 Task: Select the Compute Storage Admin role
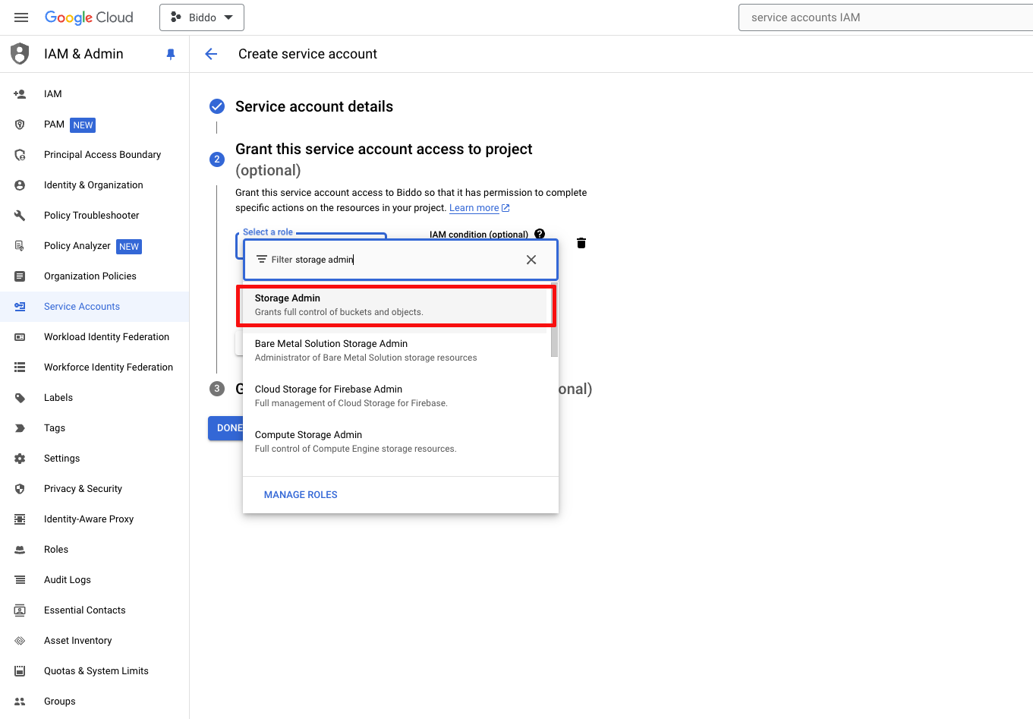point(396,442)
